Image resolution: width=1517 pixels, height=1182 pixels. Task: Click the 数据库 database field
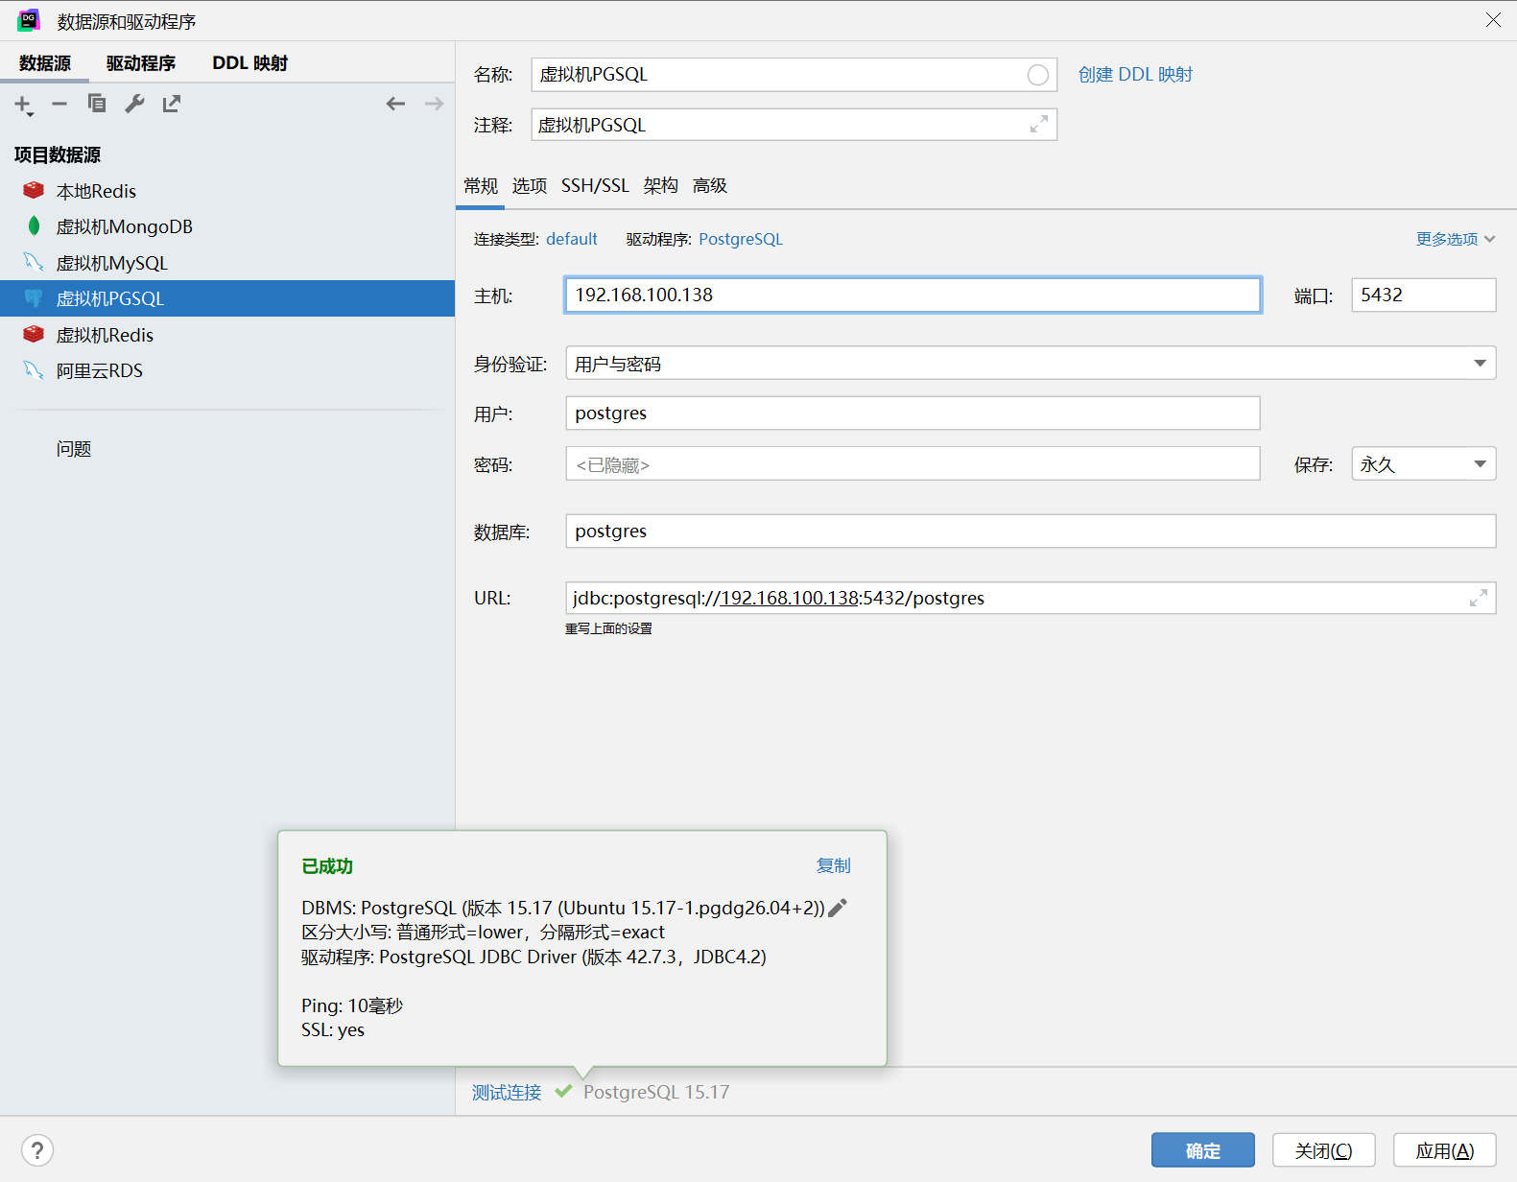click(1031, 532)
